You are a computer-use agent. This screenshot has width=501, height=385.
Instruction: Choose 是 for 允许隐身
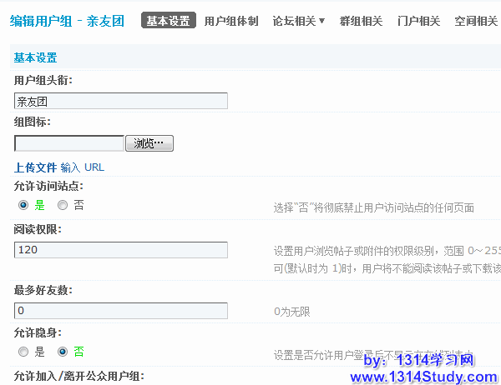(23, 352)
